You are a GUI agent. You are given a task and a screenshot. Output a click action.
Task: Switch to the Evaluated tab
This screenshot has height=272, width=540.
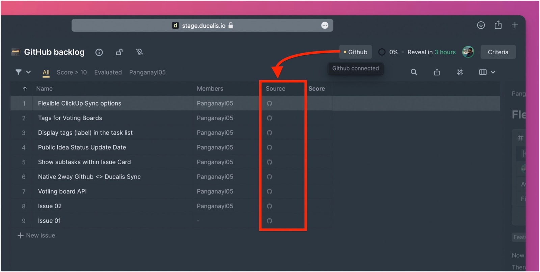108,72
